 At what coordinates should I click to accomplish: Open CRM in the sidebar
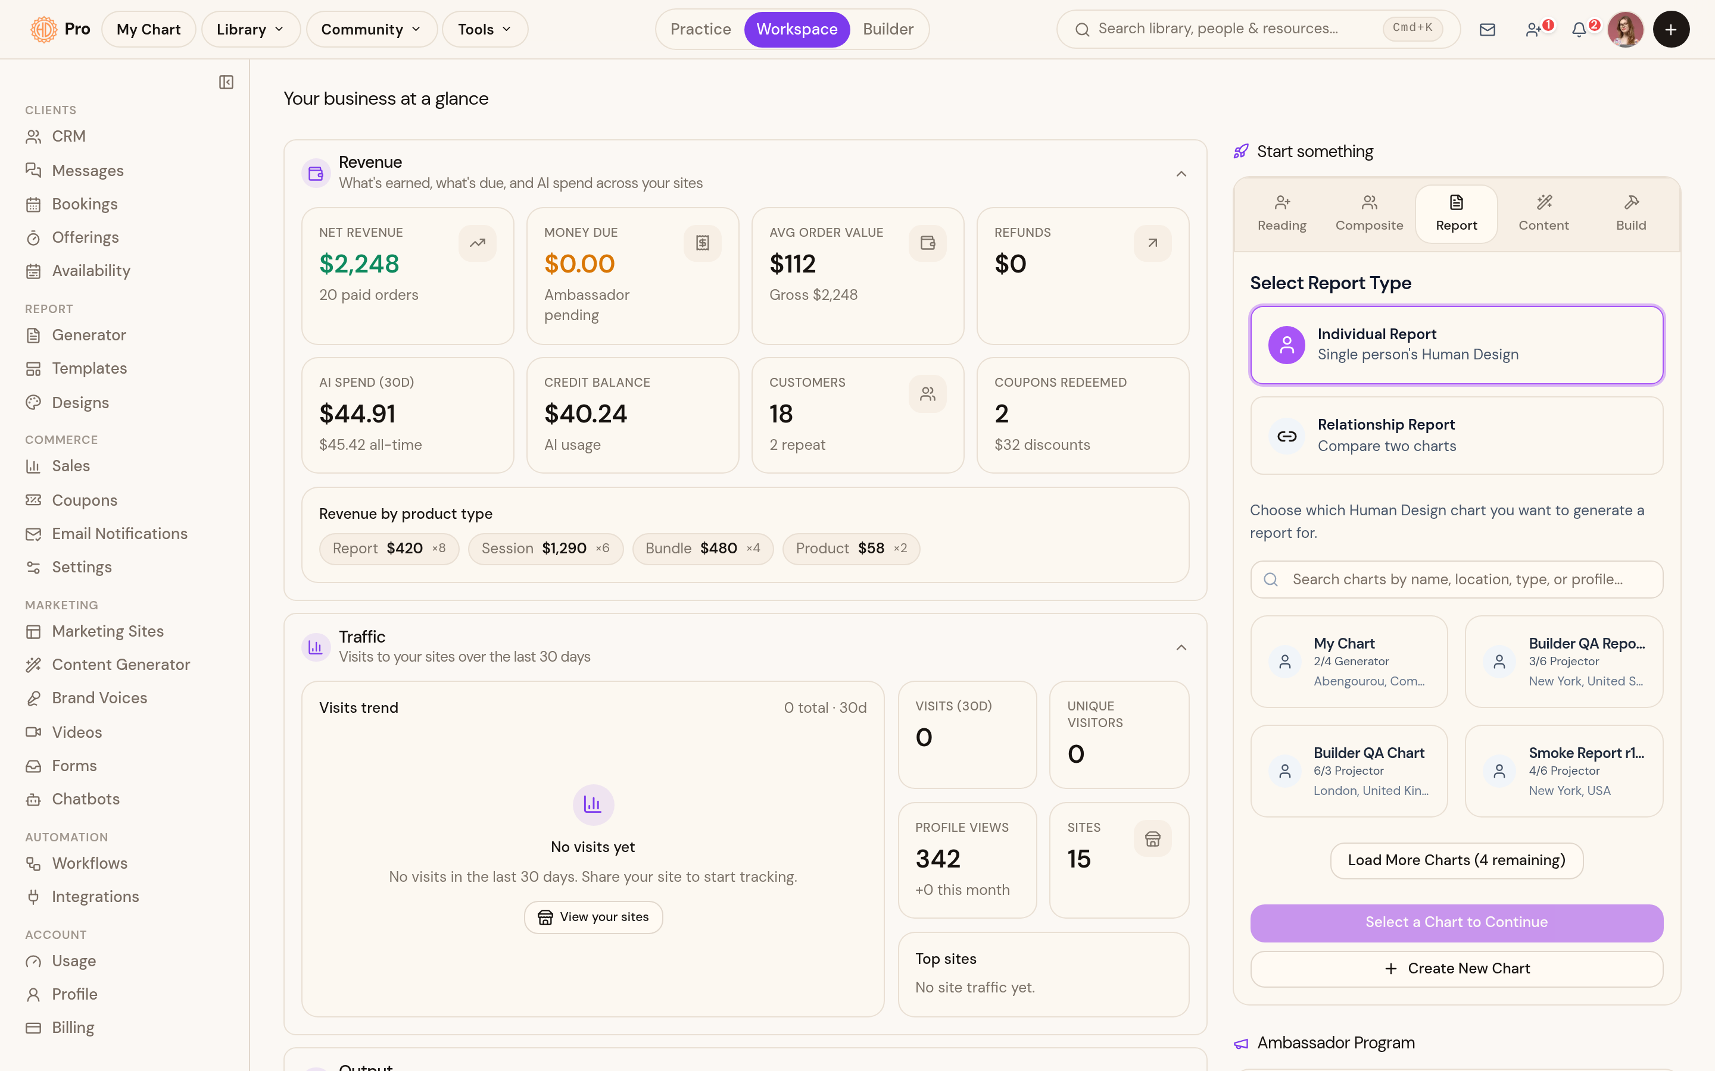pyautogui.click(x=68, y=136)
